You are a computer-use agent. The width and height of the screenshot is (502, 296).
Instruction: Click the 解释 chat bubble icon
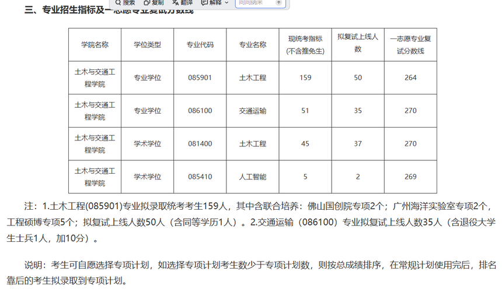[x=204, y=3]
